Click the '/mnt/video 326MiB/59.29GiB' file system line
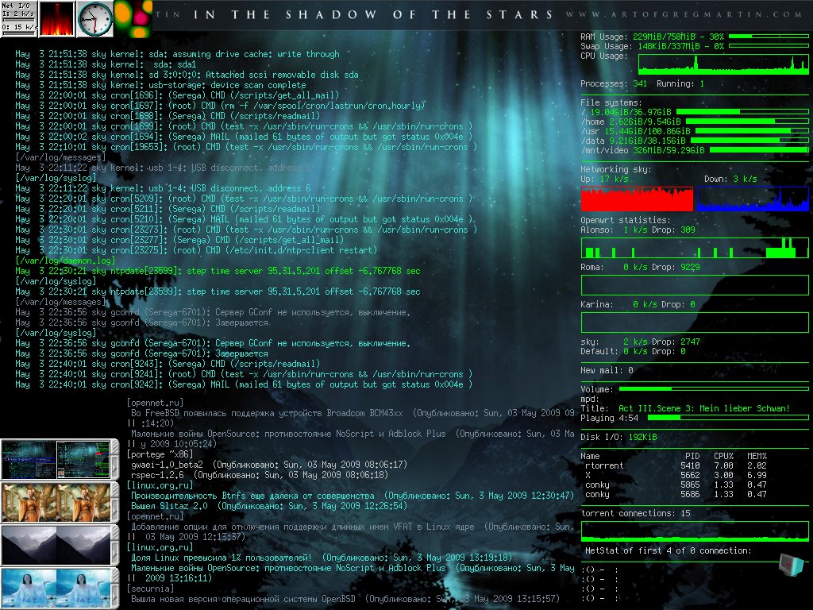 tap(642, 150)
